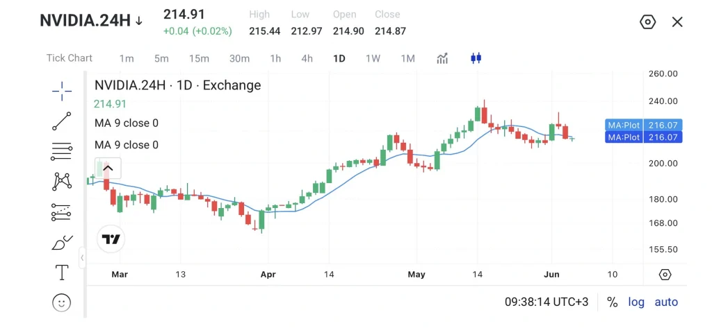The image size is (712, 328).
Task: Click the 180.00 price axis label
Action: tap(664, 199)
